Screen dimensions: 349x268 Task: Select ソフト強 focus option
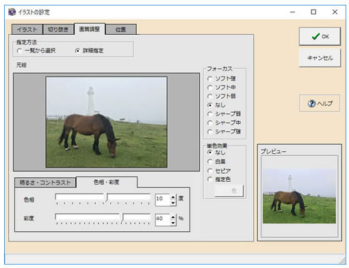[x=222, y=79]
